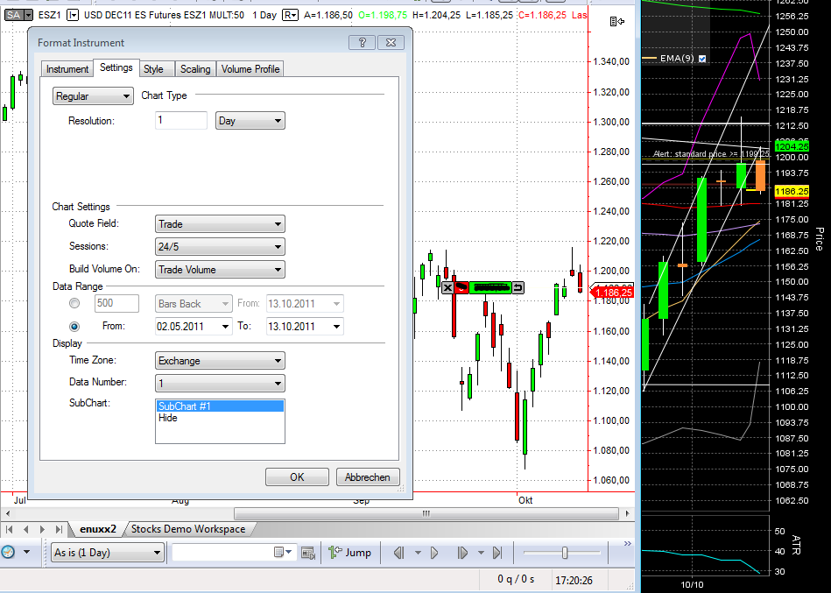Open the arrow next to the clock icon
This screenshot has width=831, height=593.
pyautogui.click(x=26, y=552)
